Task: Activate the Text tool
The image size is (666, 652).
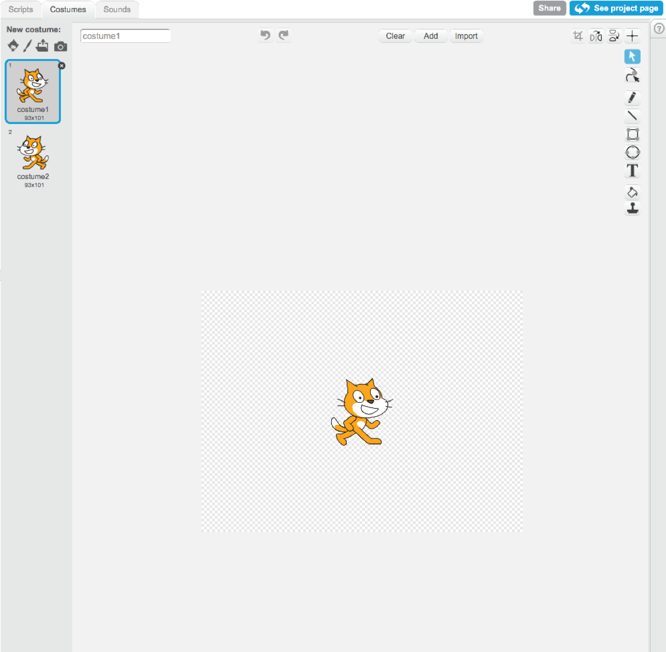Action: point(632,171)
